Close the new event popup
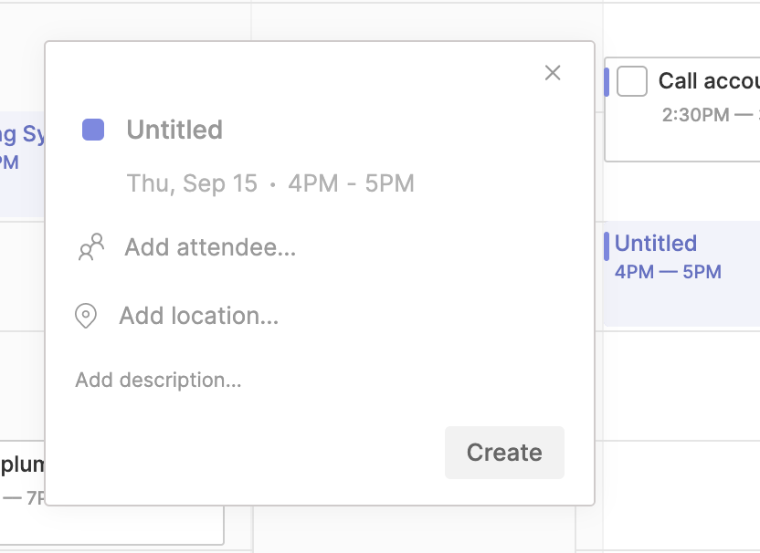This screenshot has width=760, height=553. pos(553,73)
